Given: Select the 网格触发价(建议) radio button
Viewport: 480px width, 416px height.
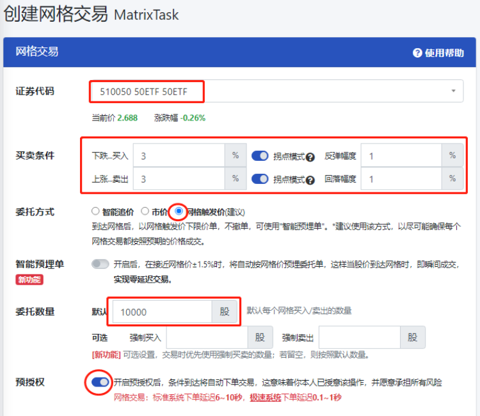Looking at the screenshot, I should coord(179,212).
